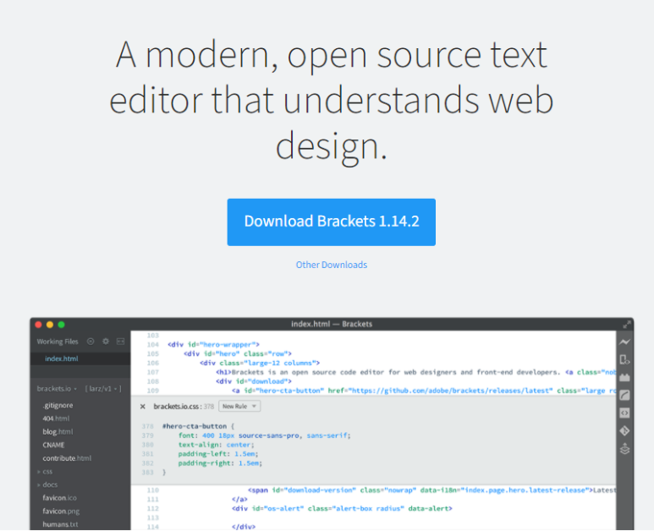Click the yellow minimize window dot
Image resolution: width=654 pixels, height=531 pixels.
click(x=50, y=325)
